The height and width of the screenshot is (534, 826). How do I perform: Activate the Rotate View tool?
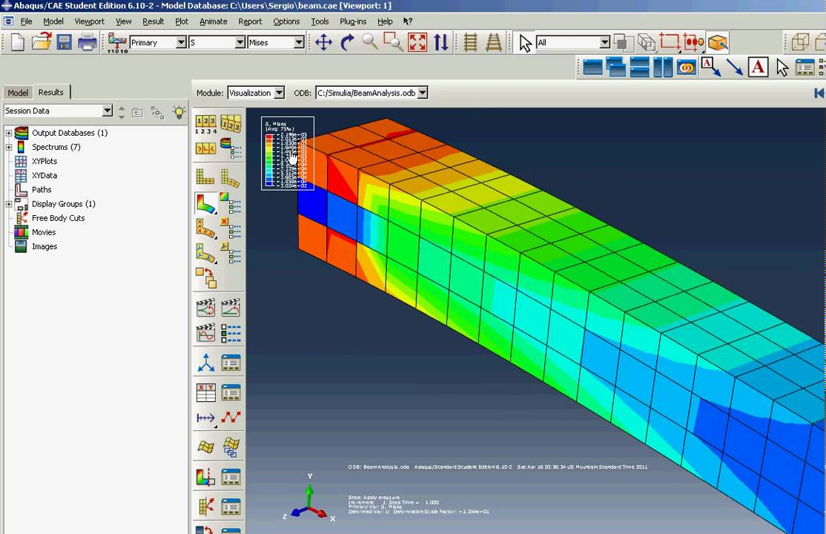pyautogui.click(x=347, y=42)
